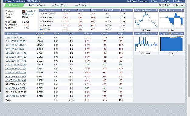Viewport: 190px width, 116px height.
Task: Open the Overview tab
Action: (14, 5)
